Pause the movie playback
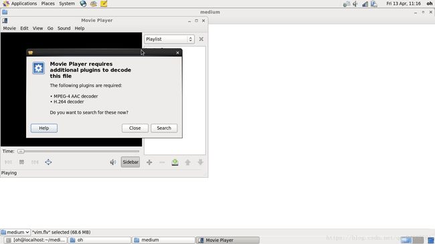The image size is (435, 244). click(x=21, y=162)
